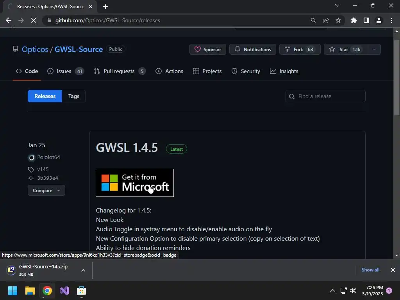Open the GWSL-Source repository link
The image size is (400, 300).
tap(79, 49)
